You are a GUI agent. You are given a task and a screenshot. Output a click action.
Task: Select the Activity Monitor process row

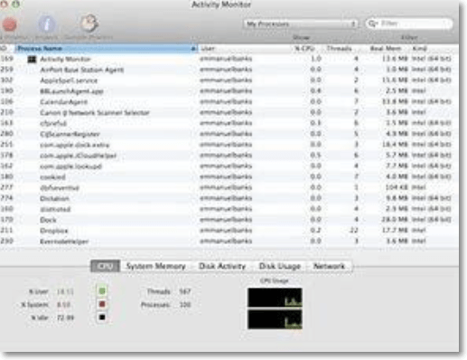click(229, 59)
